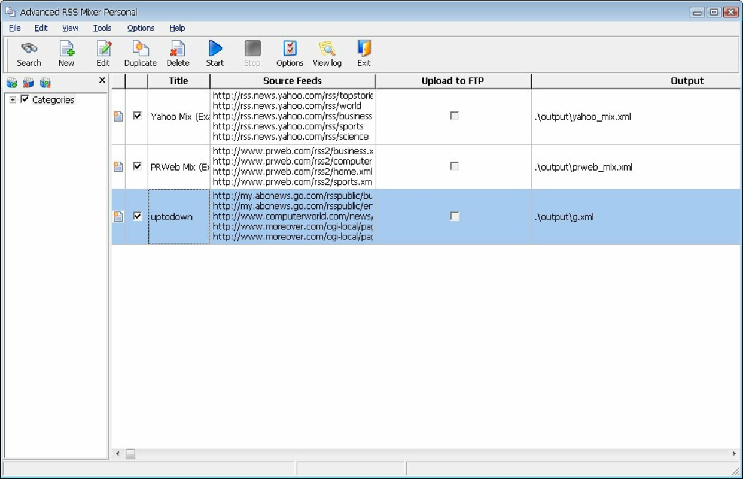Open the View menu
This screenshot has height=479, width=743.
click(x=70, y=28)
